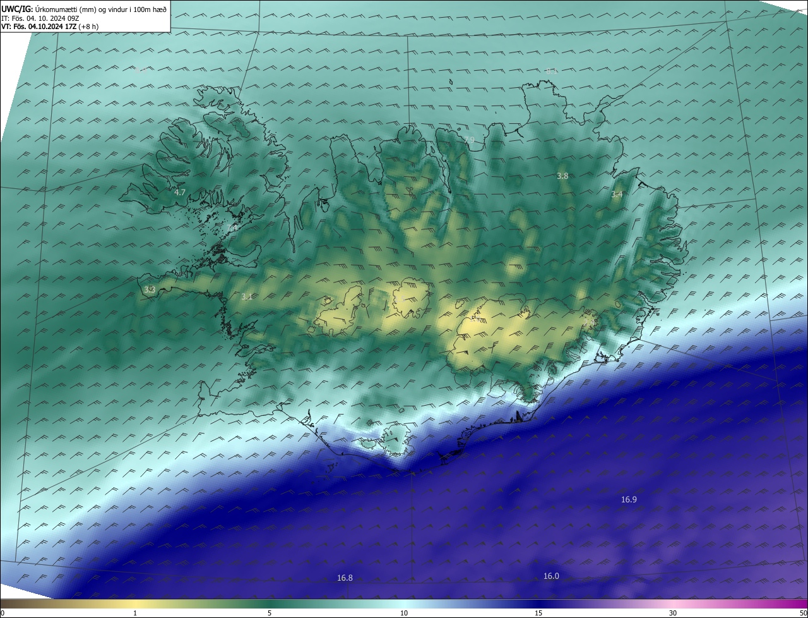Click the color scale tick labeled 5
The height and width of the screenshot is (618, 808).
click(270, 613)
